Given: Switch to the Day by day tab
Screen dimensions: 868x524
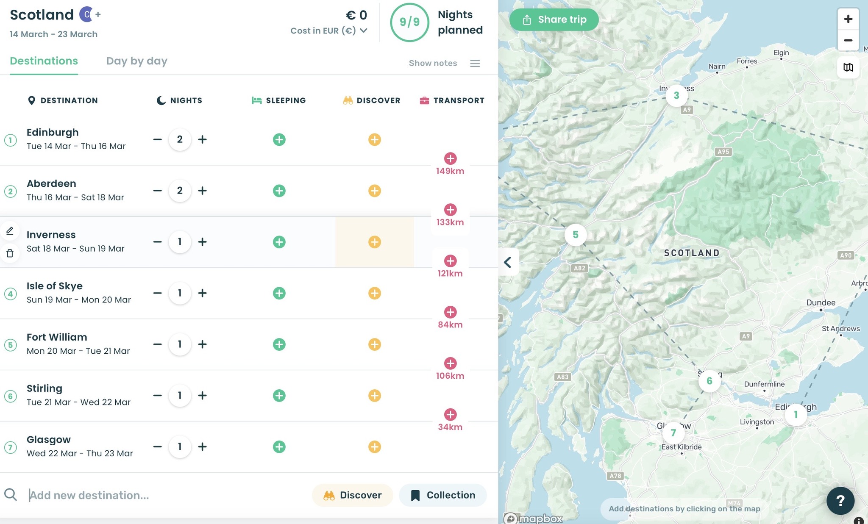Looking at the screenshot, I should click(x=136, y=61).
